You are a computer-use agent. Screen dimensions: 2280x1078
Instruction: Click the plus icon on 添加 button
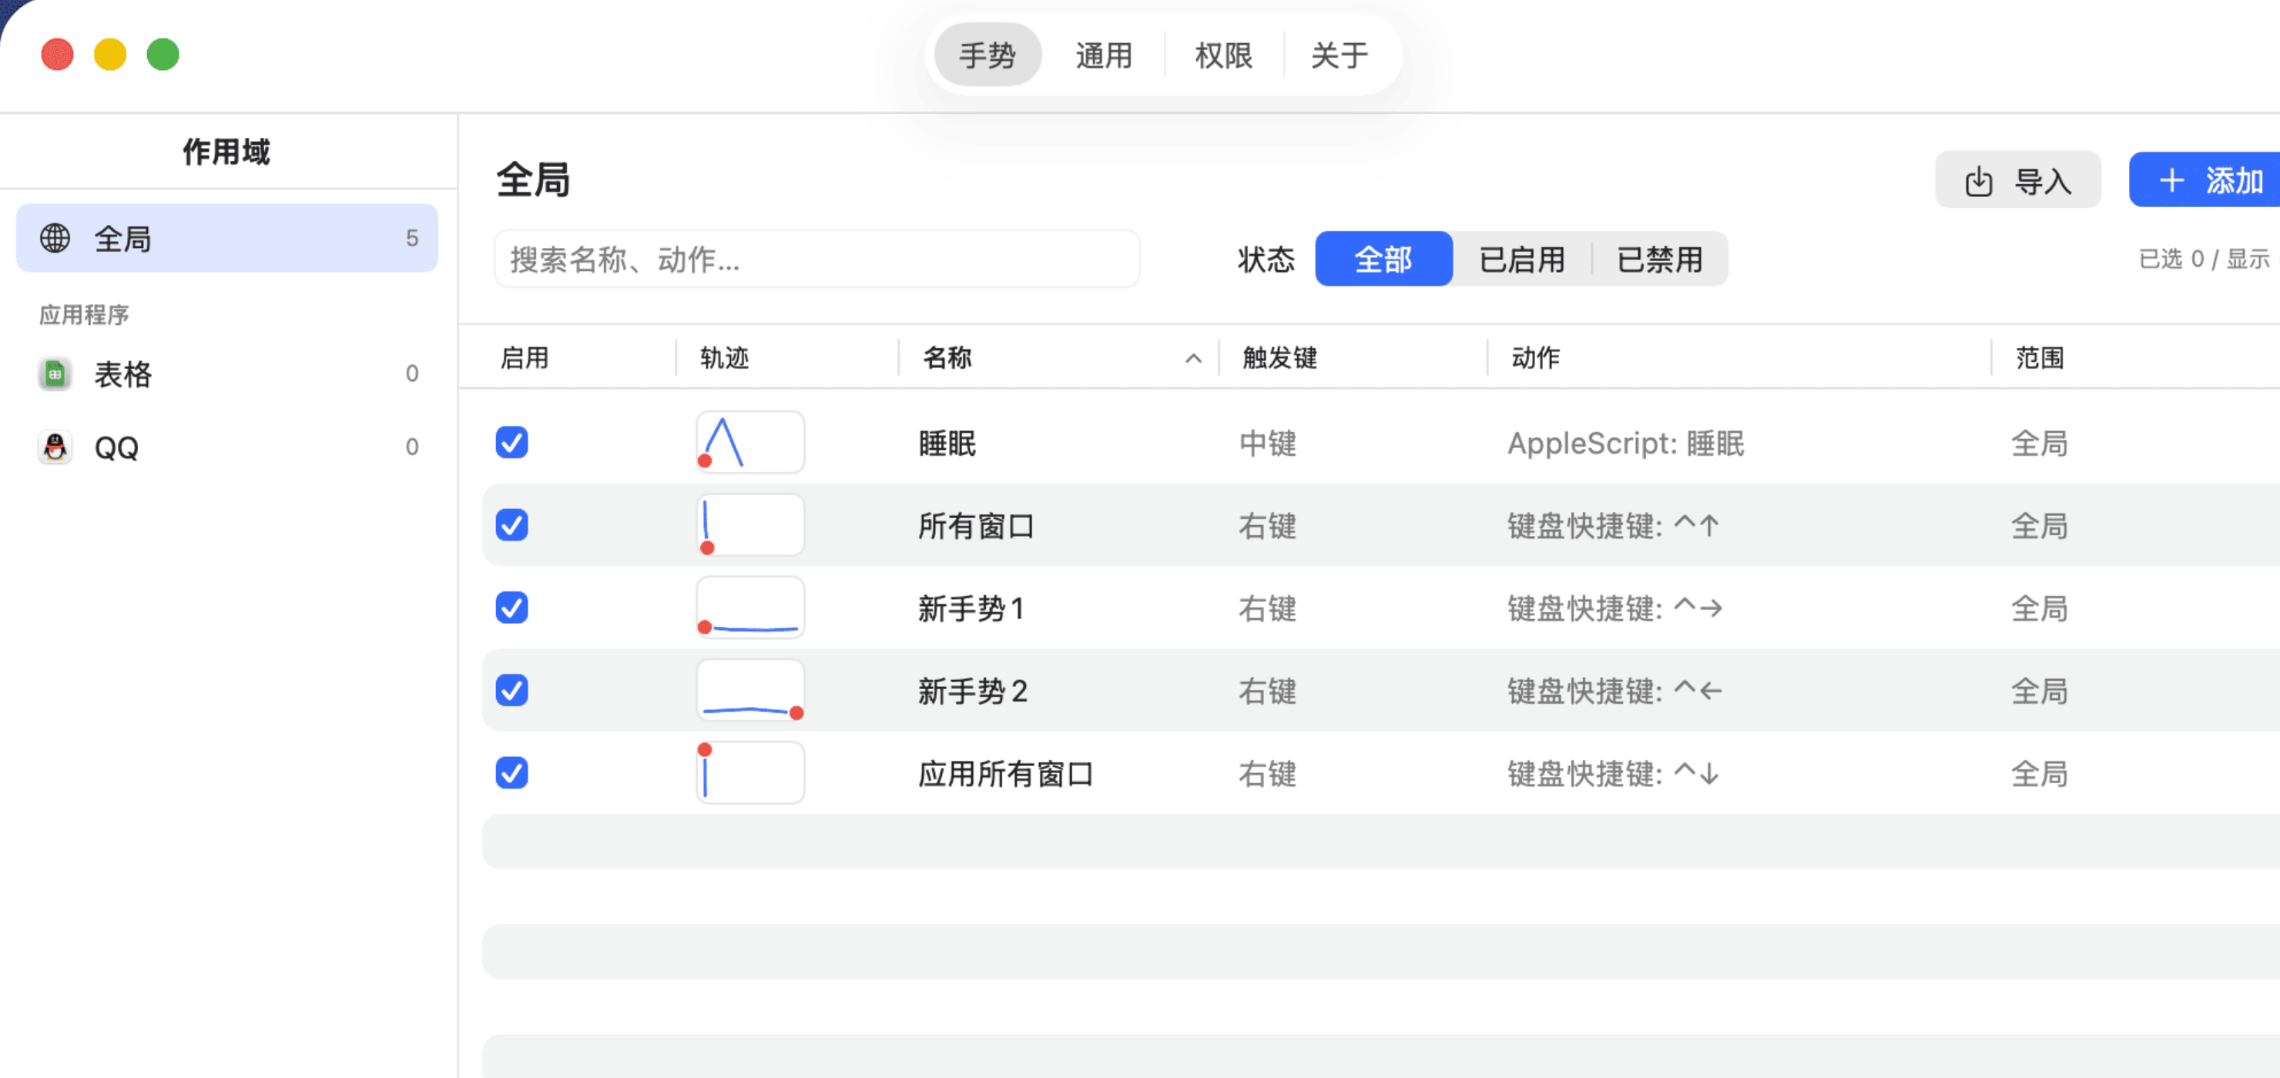[2171, 180]
